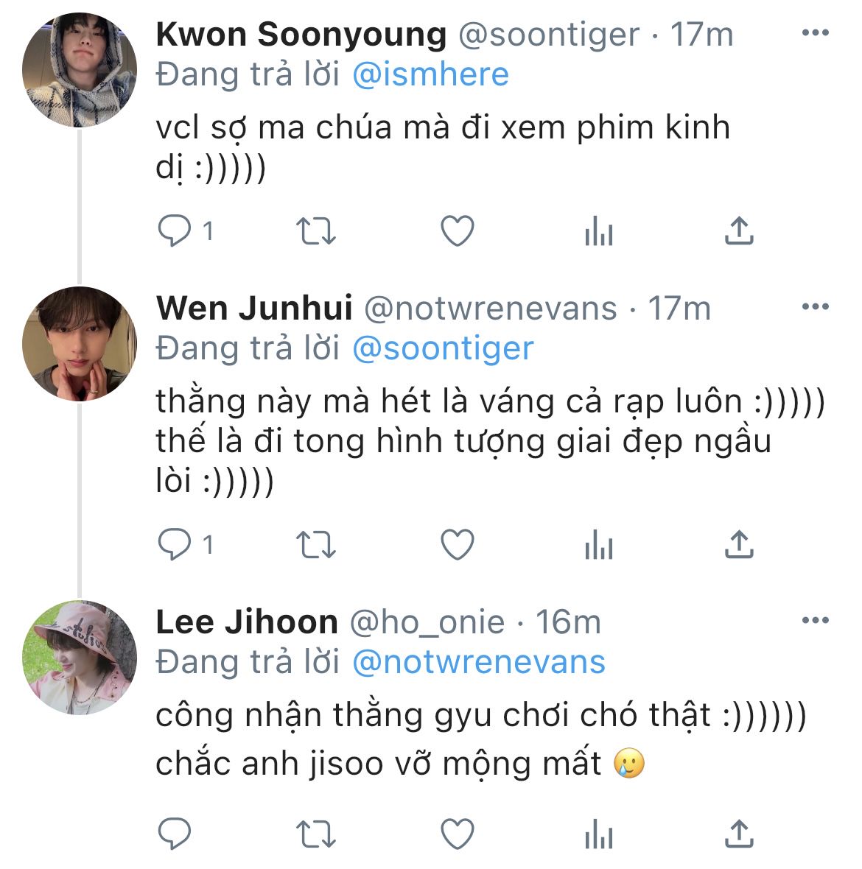This screenshot has height=869, width=862.
Task: Open more options on Wen Junhui's tweet
Action: [x=815, y=307]
